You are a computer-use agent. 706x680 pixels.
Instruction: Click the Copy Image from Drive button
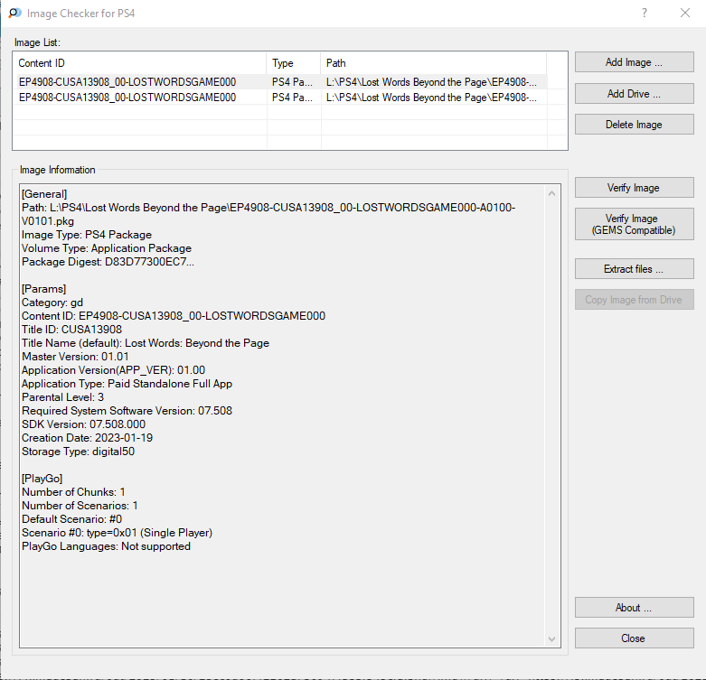click(634, 300)
